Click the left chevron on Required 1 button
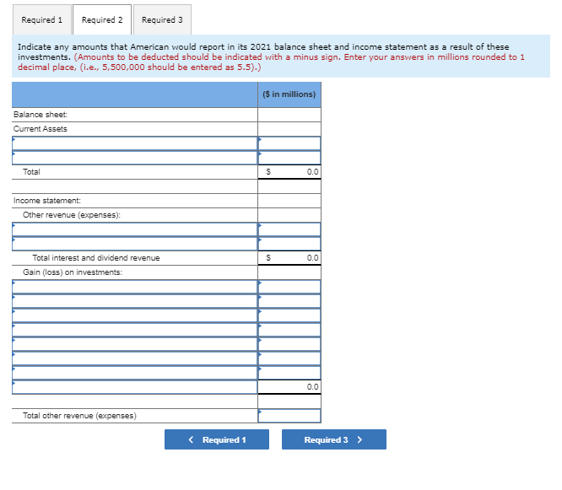 coord(191,439)
